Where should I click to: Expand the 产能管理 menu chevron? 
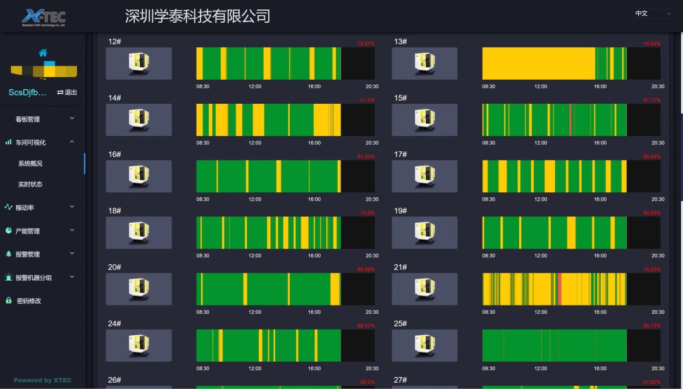pos(72,230)
